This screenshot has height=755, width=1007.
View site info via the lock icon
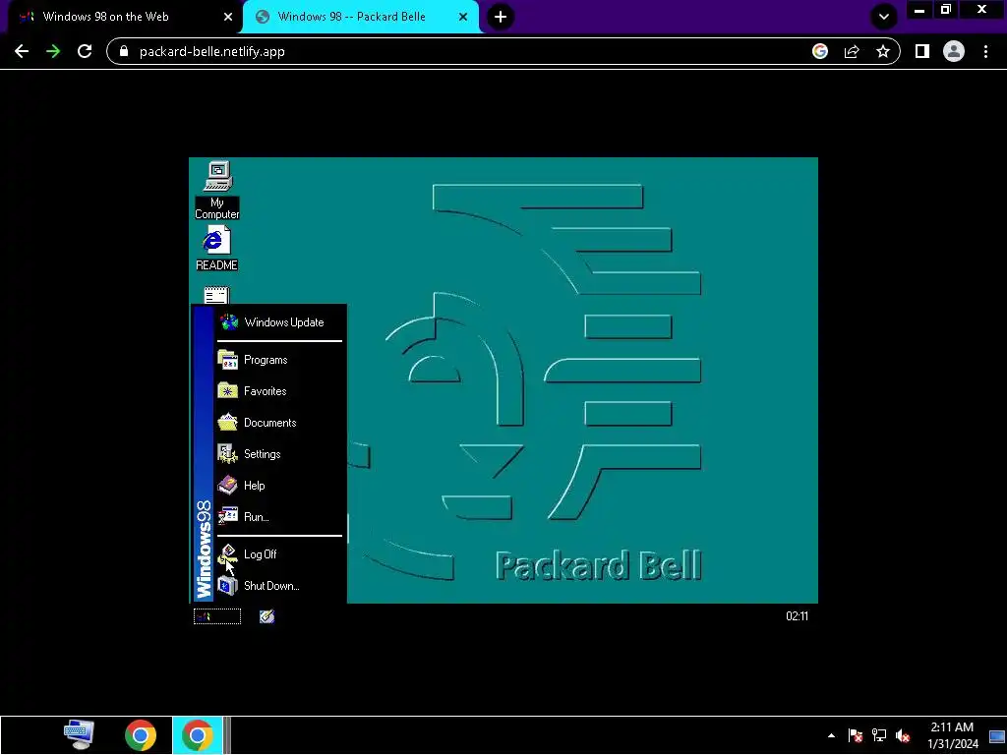tap(125, 51)
